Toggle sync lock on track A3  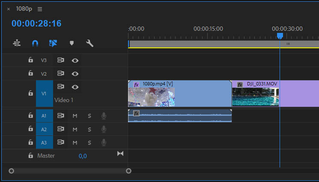(x=61, y=142)
